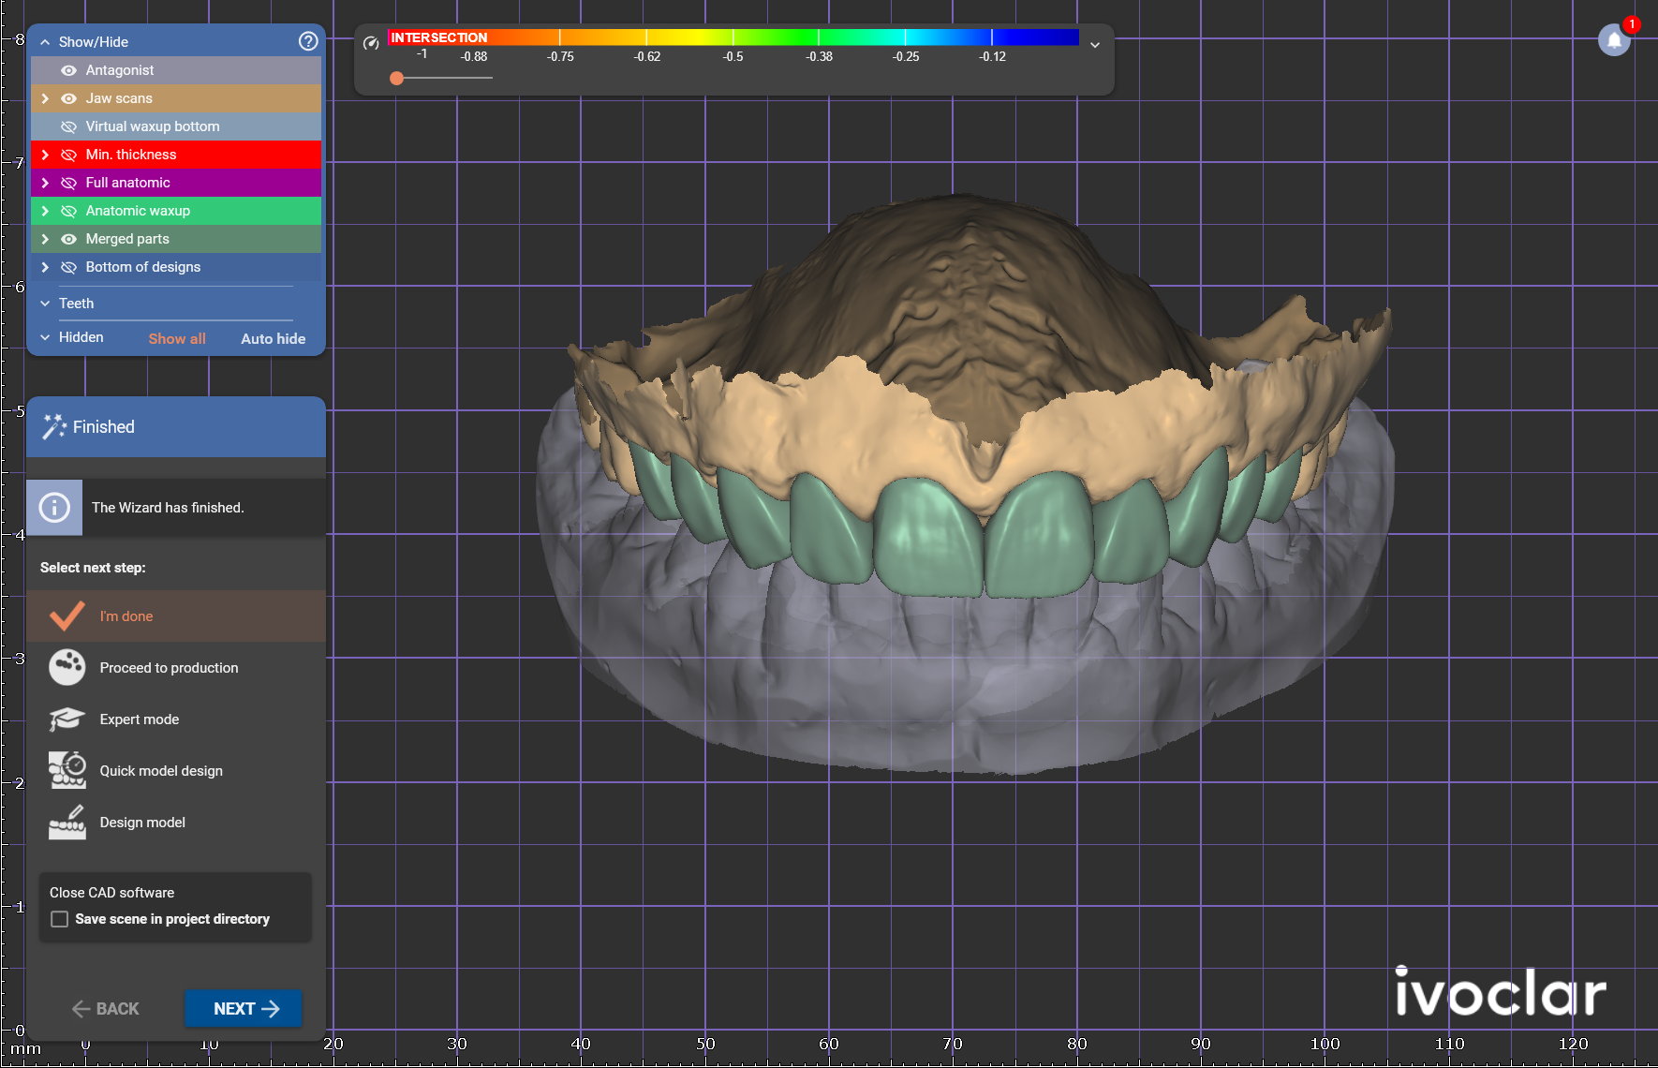Click the intersection gauge icon

(371, 42)
